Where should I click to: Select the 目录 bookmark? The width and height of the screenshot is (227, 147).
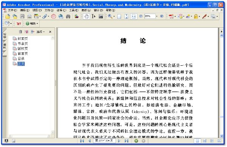pos(21,58)
